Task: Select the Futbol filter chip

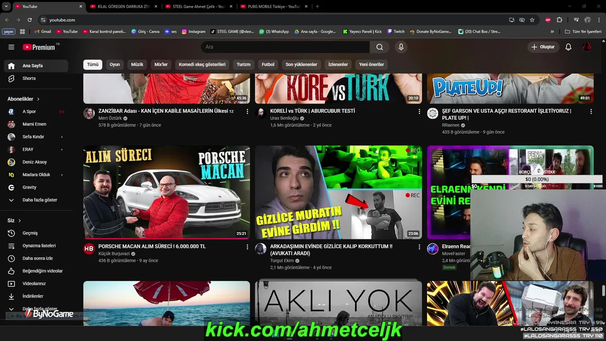Action: (268, 64)
